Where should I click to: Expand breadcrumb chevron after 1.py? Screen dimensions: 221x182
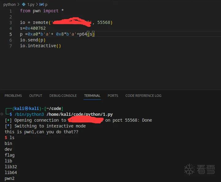click(37, 5)
